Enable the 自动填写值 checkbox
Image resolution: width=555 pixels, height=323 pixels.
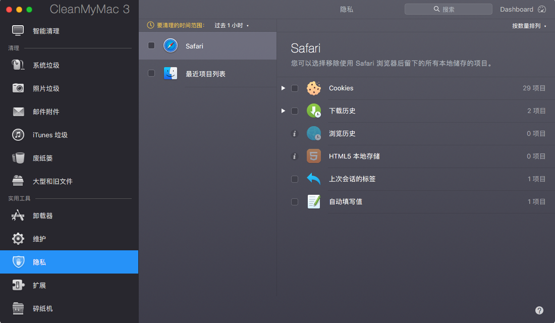[x=295, y=201]
